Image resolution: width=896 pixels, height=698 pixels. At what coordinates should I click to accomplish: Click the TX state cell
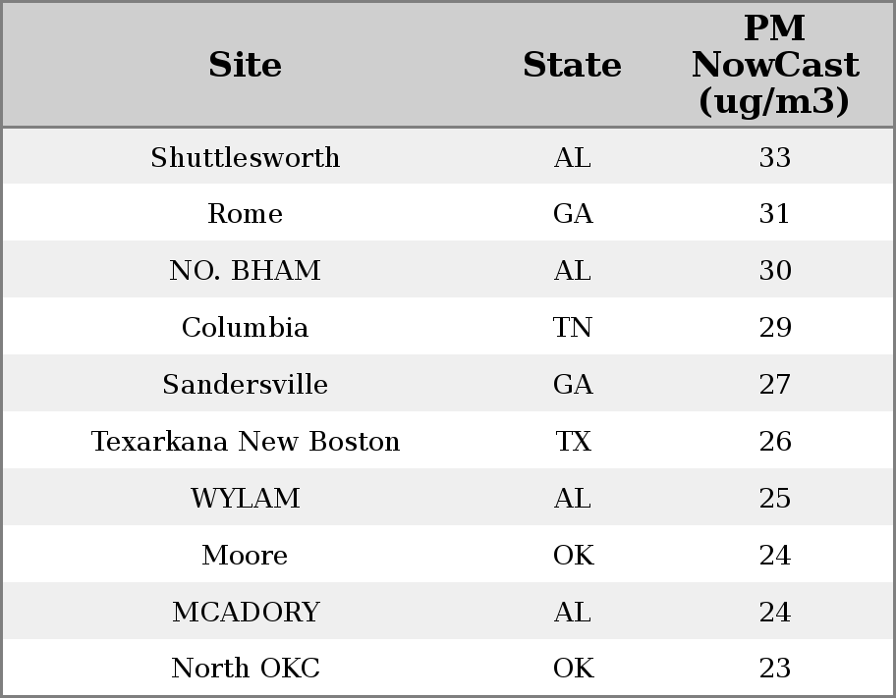click(x=572, y=442)
